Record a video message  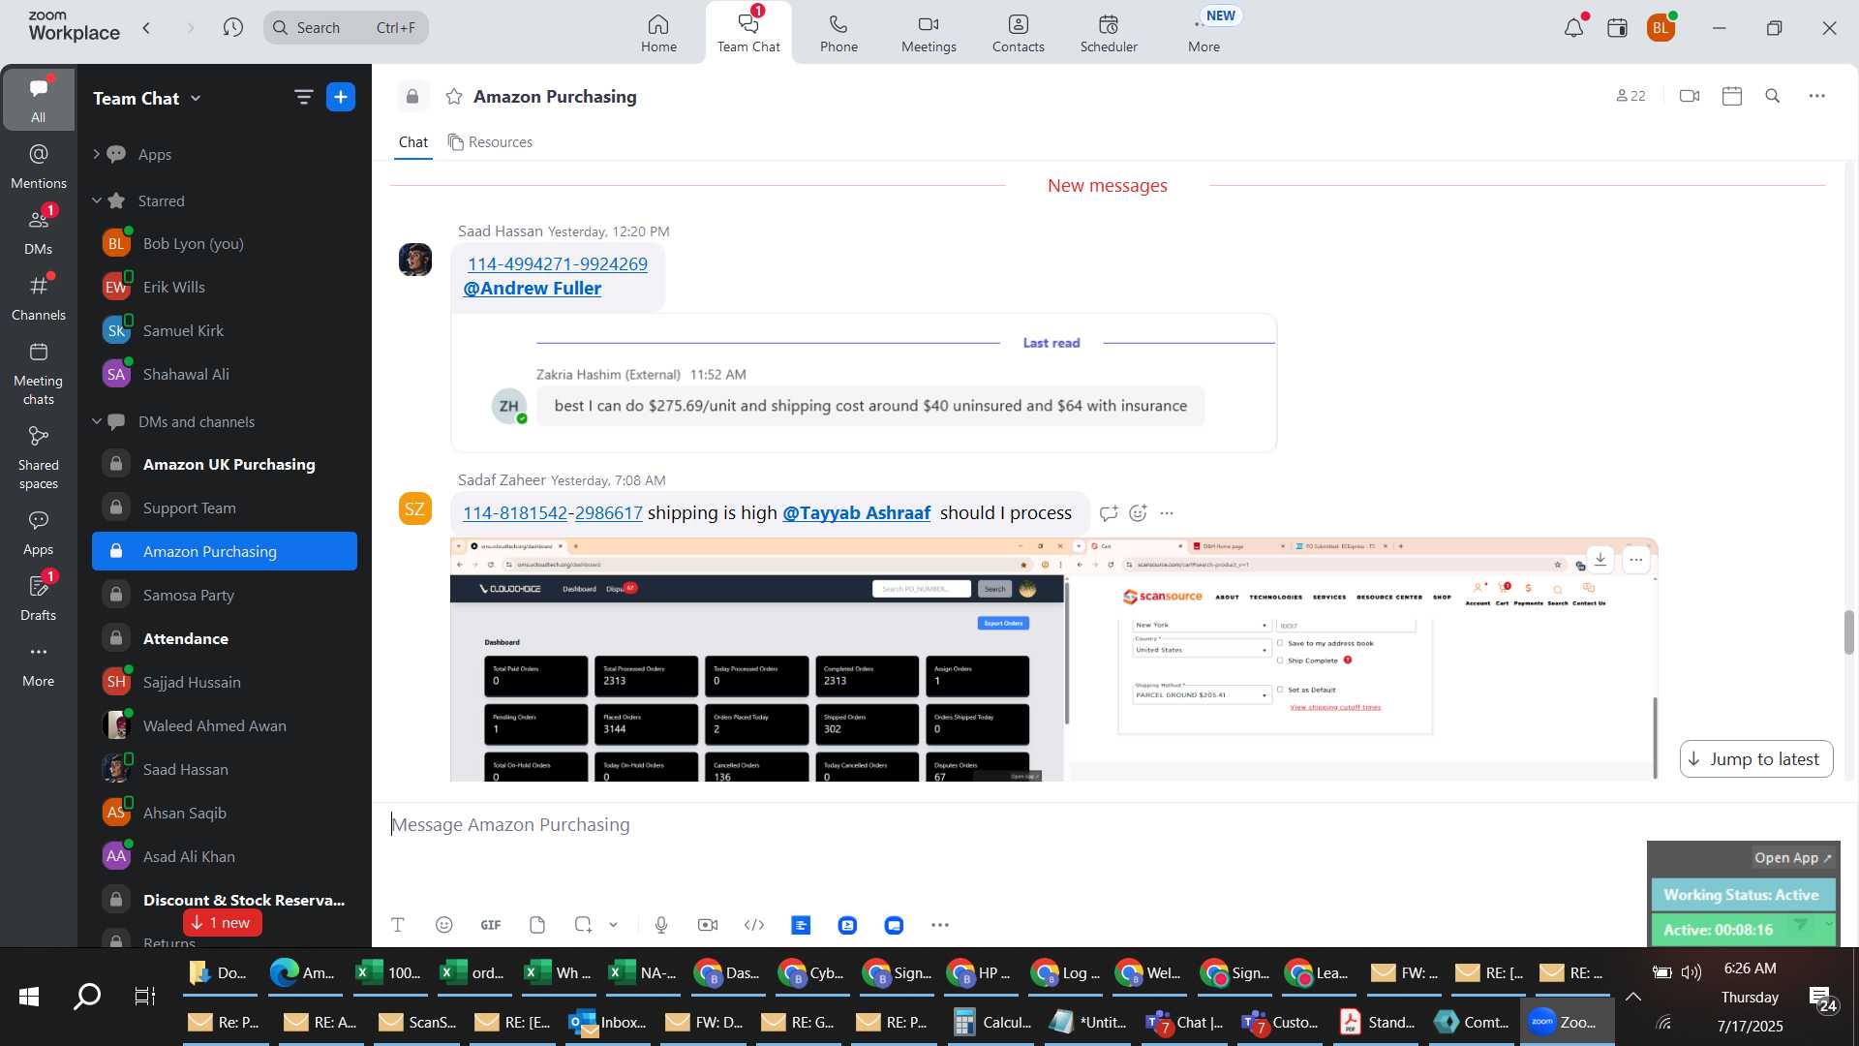coord(708,925)
